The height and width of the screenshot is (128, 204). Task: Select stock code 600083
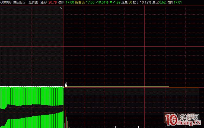6,2
